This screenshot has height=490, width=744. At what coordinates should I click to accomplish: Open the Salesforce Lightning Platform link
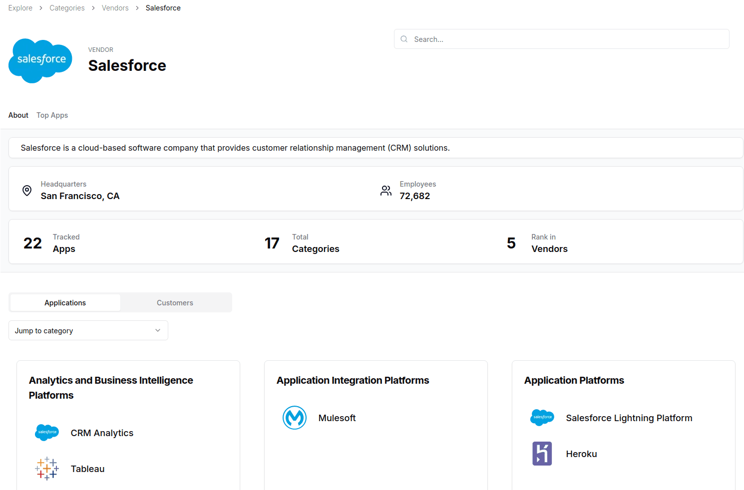pos(629,418)
